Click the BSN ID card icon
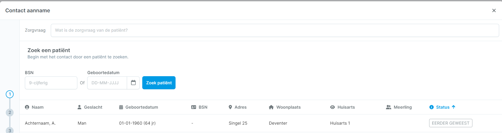This screenshot has width=502, height=133. coord(194,107)
